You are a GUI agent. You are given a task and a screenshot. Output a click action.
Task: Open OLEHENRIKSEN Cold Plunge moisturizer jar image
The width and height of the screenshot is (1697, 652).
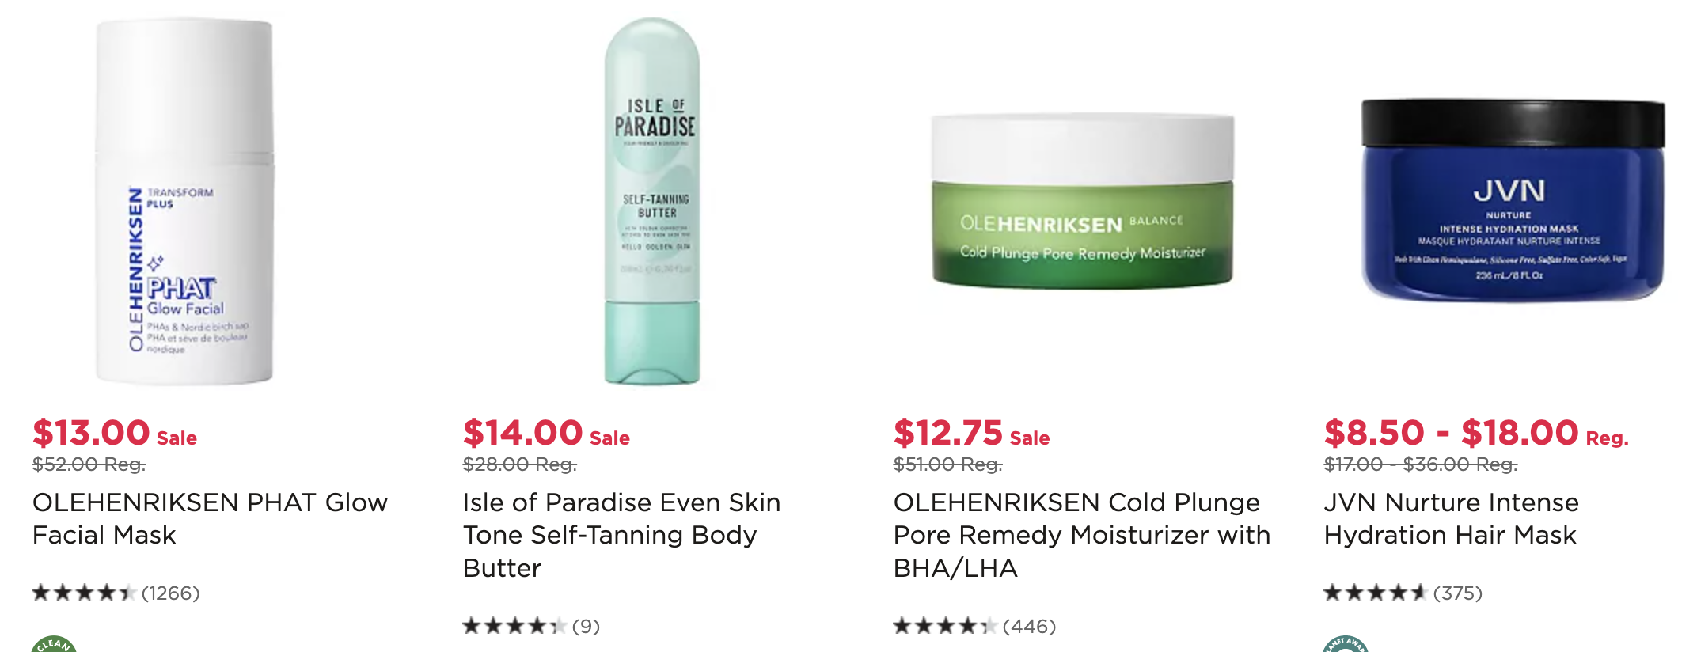(x=1083, y=201)
